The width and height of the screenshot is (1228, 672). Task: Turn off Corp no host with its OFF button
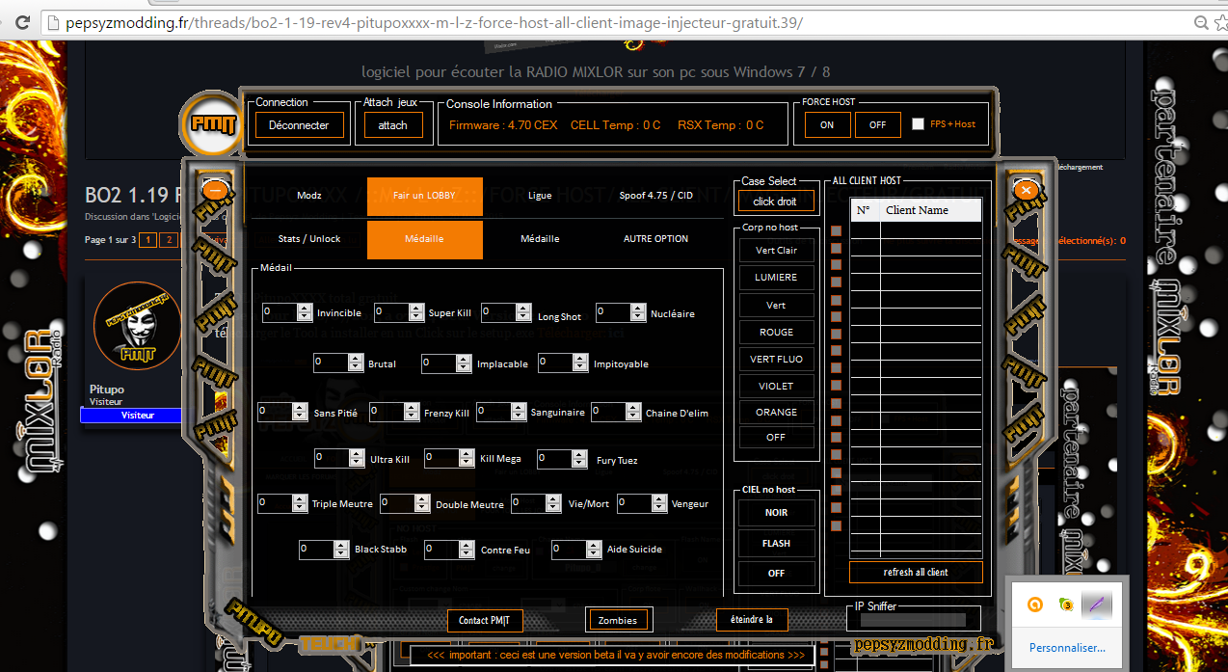pos(777,438)
